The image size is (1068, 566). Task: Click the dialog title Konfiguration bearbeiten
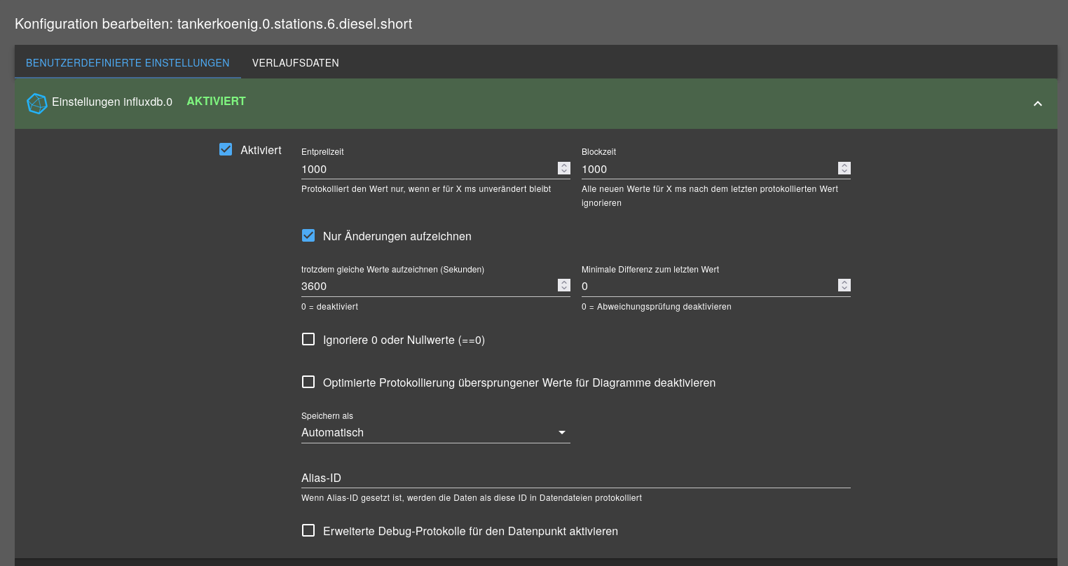(x=214, y=24)
